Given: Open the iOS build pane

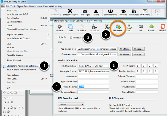Looking at the screenshot, I should 140,28.
